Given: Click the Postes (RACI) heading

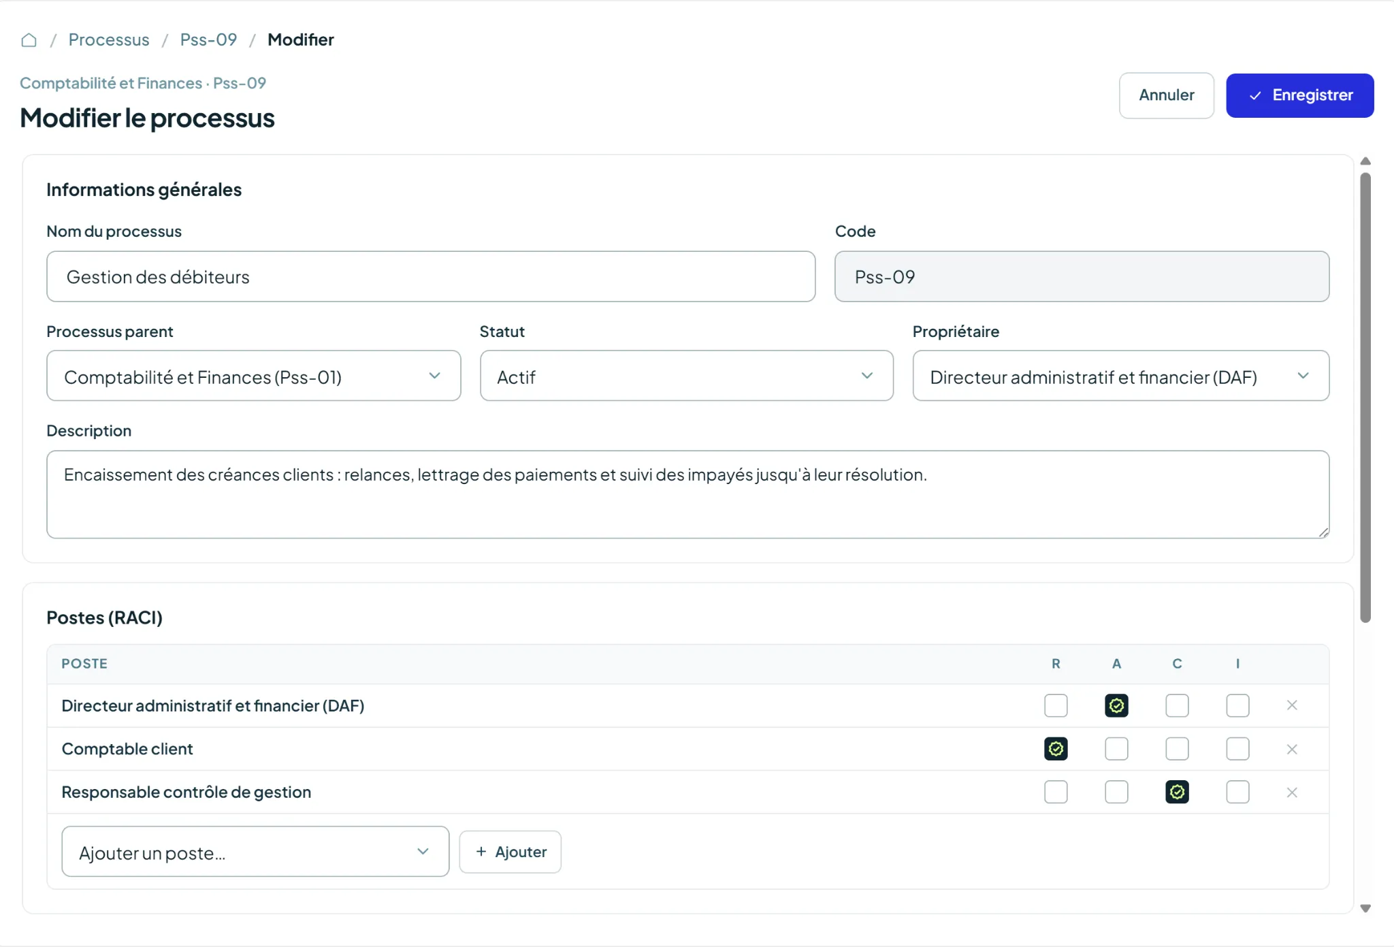Looking at the screenshot, I should [104, 617].
